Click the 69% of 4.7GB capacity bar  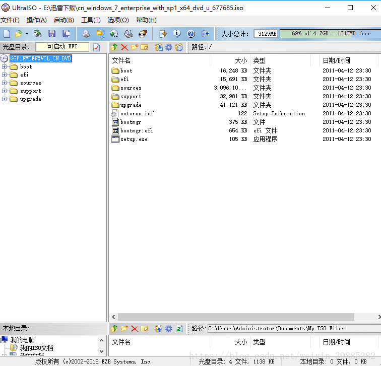pyautogui.click(x=331, y=34)
